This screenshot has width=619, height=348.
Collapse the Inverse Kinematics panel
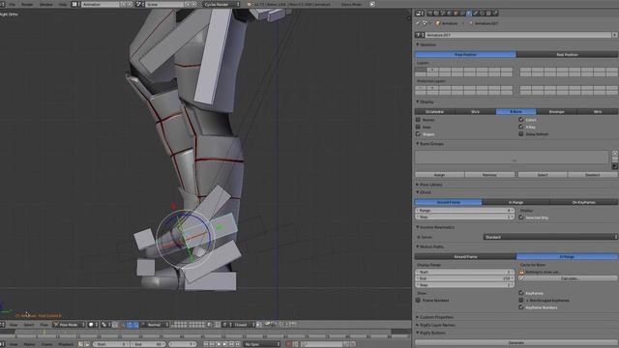pos(435,227)
